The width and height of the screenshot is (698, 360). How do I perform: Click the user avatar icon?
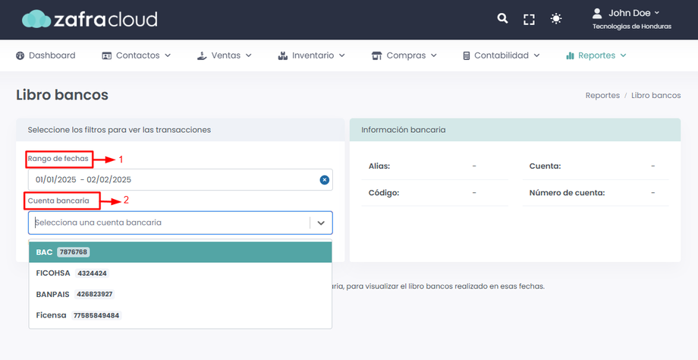click(597, 14)
